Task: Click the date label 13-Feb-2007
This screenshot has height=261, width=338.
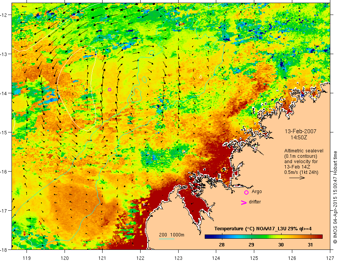Action: 301,131
